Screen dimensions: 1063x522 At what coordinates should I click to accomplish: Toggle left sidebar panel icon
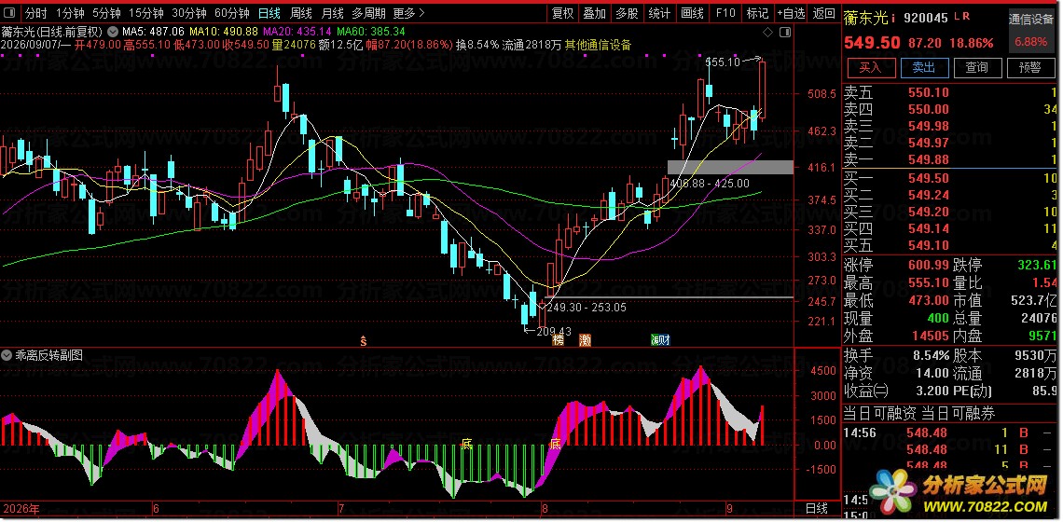point(9,13)
